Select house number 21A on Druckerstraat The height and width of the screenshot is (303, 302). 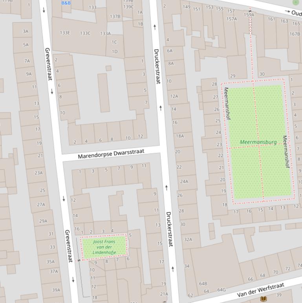click(164, 294)
